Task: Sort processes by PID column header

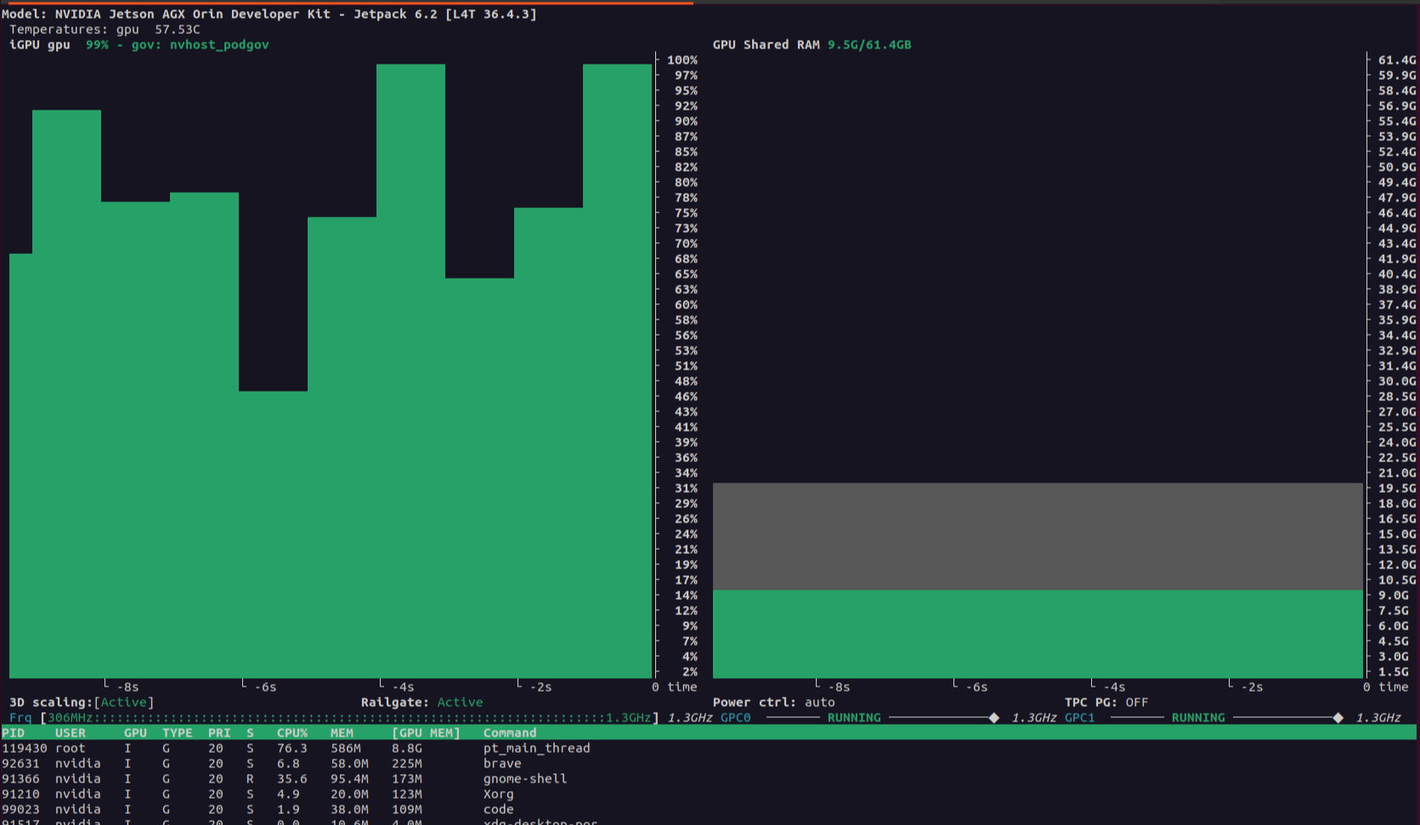Action: (x=13, y=733)
